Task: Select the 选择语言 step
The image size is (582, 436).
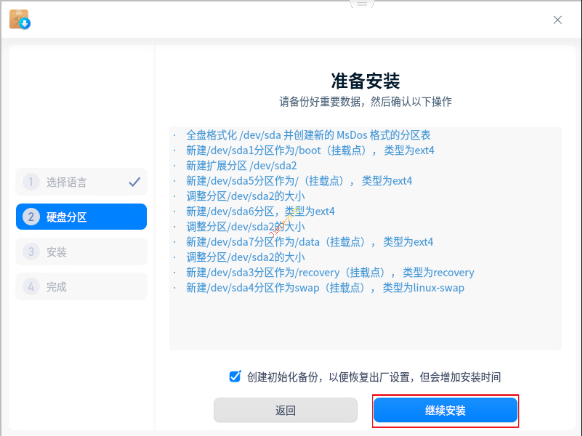Action: tap(66, 182)
